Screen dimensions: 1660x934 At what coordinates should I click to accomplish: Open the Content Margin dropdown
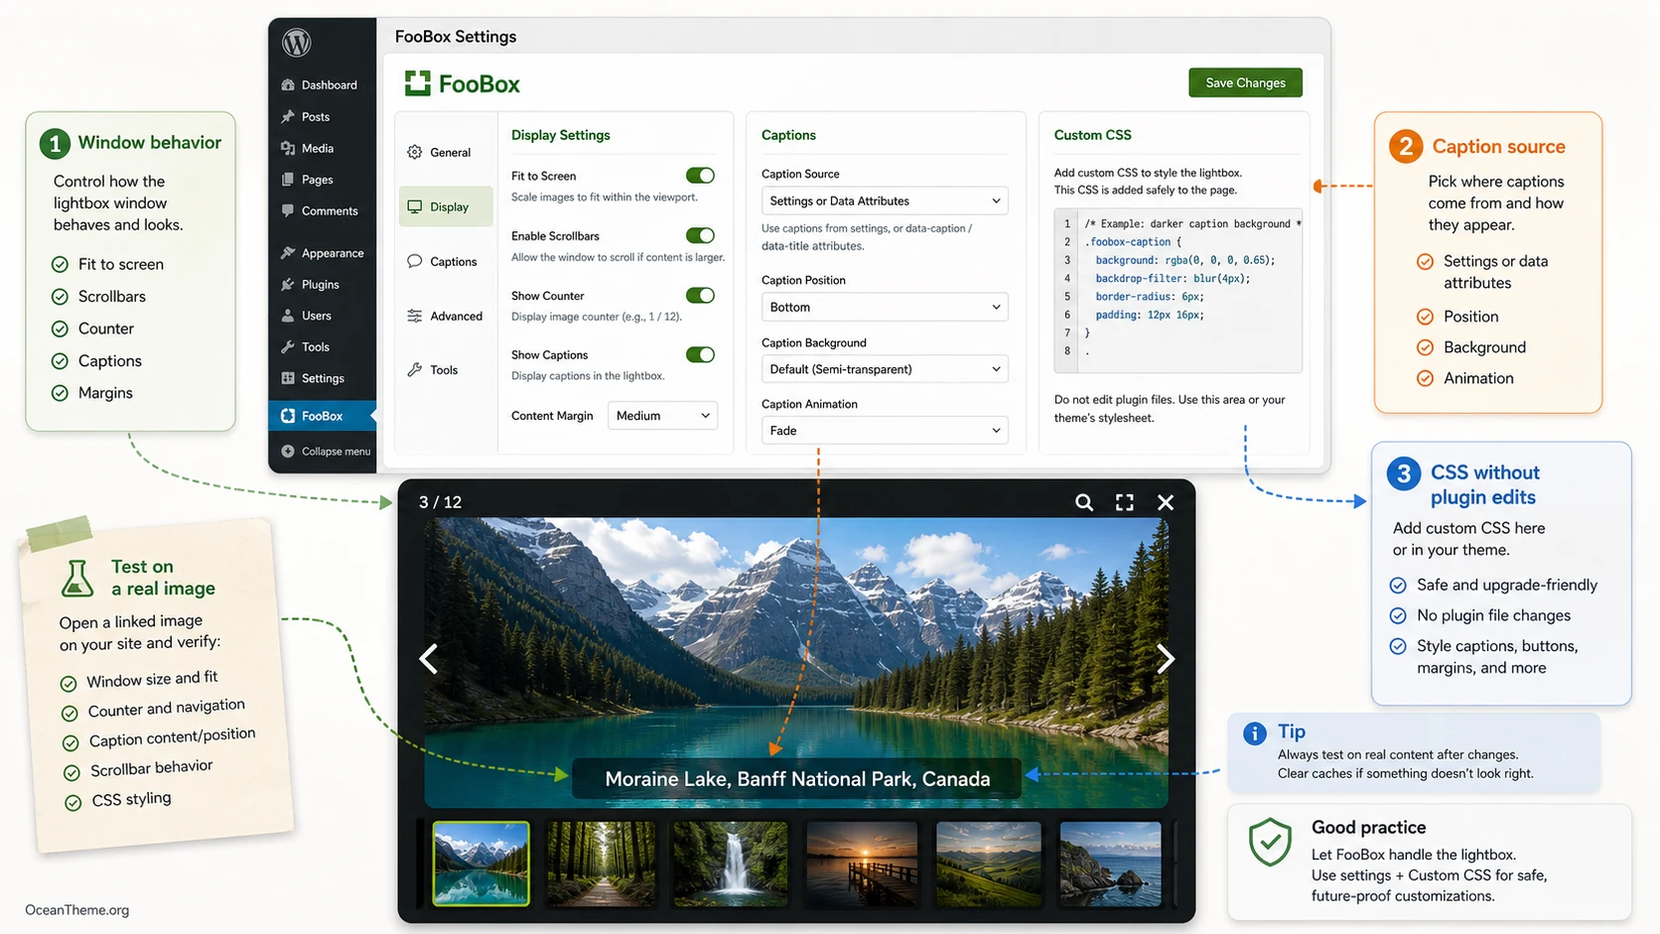pyautogui.click(x=662, y=416)
